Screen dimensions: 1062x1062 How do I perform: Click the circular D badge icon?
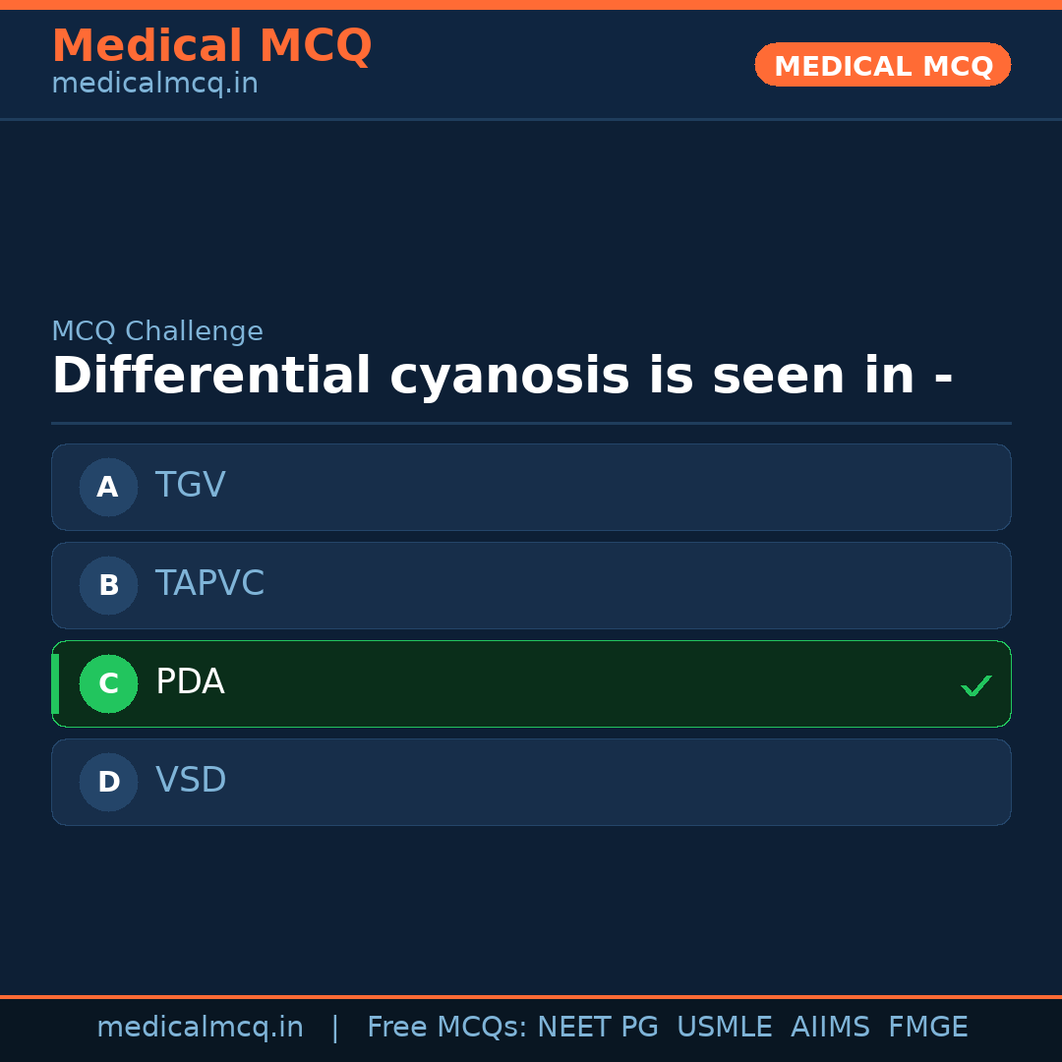tap(108, 782)
